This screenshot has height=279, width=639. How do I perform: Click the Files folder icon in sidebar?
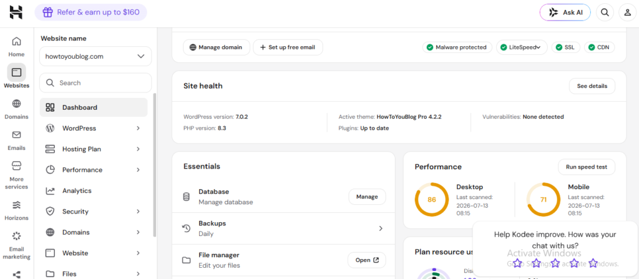click(50, 274)
